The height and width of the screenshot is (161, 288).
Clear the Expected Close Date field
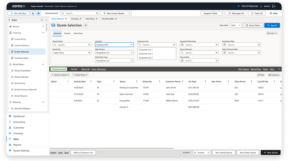pyautogui.click(x=216, y=45)
